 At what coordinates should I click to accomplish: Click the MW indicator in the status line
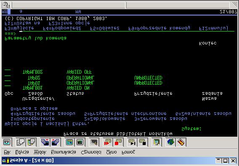tap(78, 12)
